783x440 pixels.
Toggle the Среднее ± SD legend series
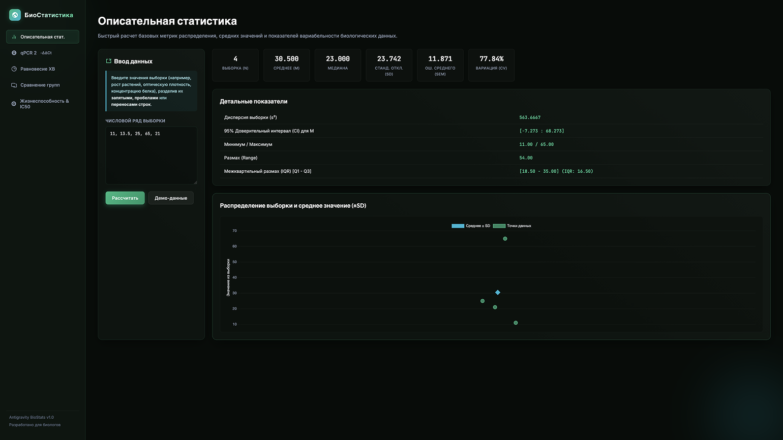(471, 226)
